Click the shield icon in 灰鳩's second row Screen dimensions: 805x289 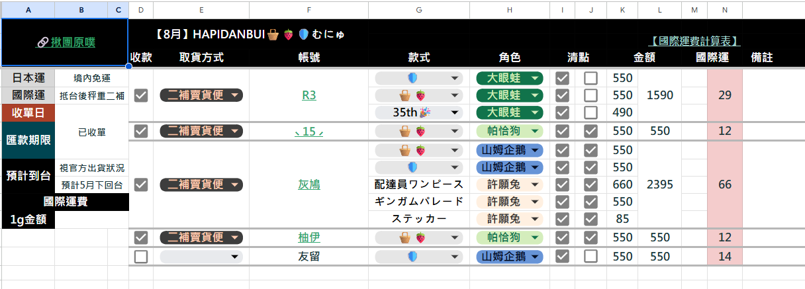pos(412,167)
